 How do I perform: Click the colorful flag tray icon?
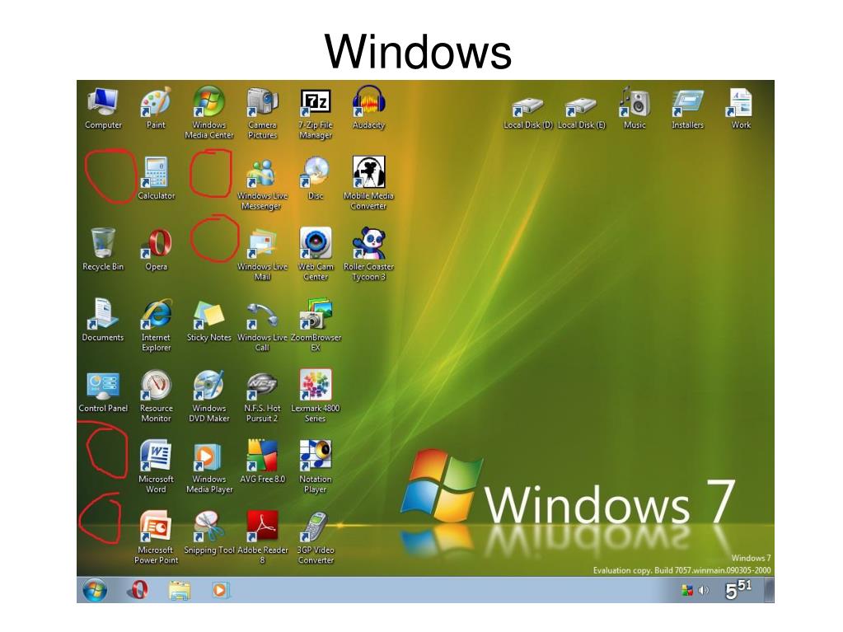pos(687,591)
